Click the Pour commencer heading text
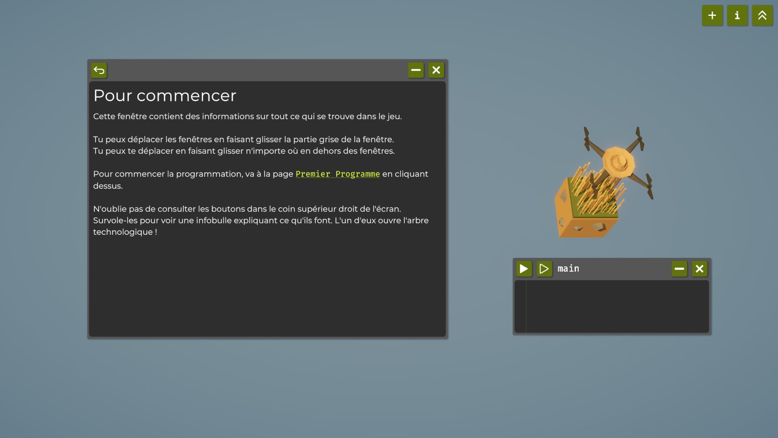Image resolution: width=778 pixels, height=438 pixels. [165, 96]
